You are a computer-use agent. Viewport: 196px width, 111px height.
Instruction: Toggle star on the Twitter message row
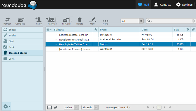(96, 44)
